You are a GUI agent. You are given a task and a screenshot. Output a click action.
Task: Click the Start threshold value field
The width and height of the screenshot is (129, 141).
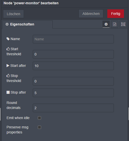click(73, 54)
